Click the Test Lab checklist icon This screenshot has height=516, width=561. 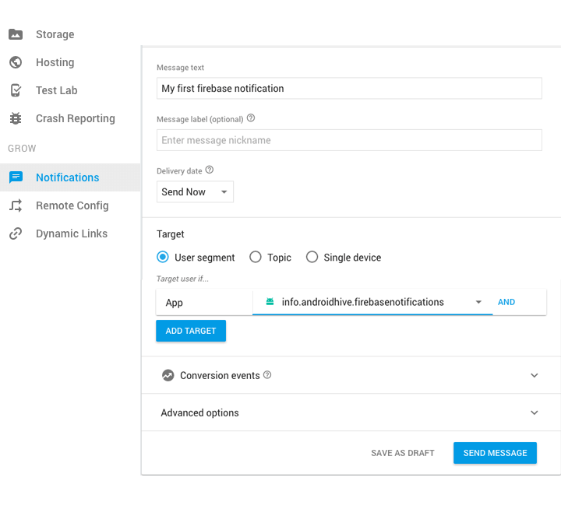click(16, 90)
